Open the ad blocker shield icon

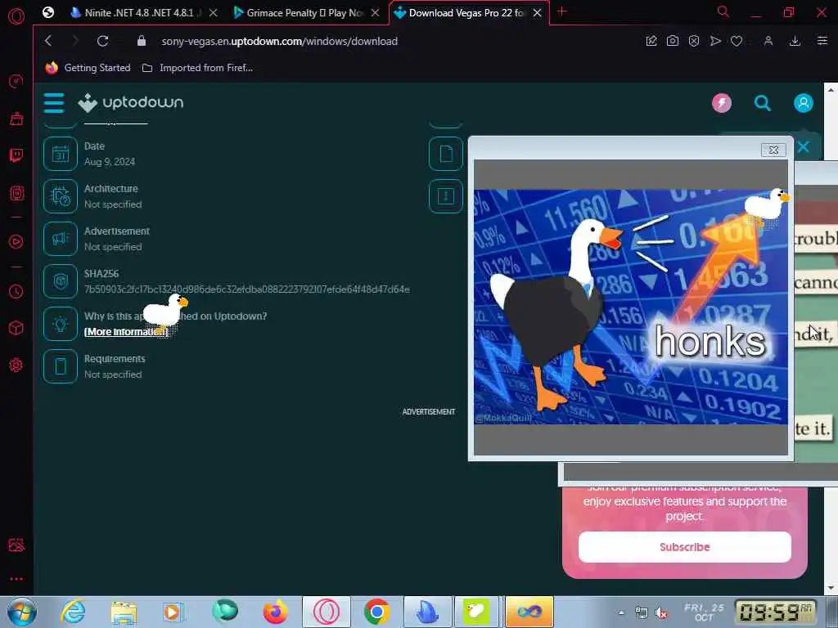click(x=694, y=41)
